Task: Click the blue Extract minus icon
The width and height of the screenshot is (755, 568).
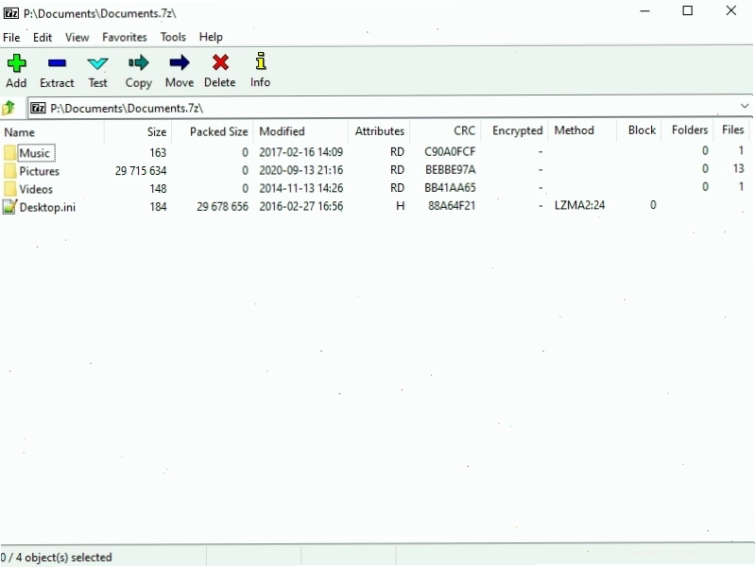Action: click(x=57, y=63)
